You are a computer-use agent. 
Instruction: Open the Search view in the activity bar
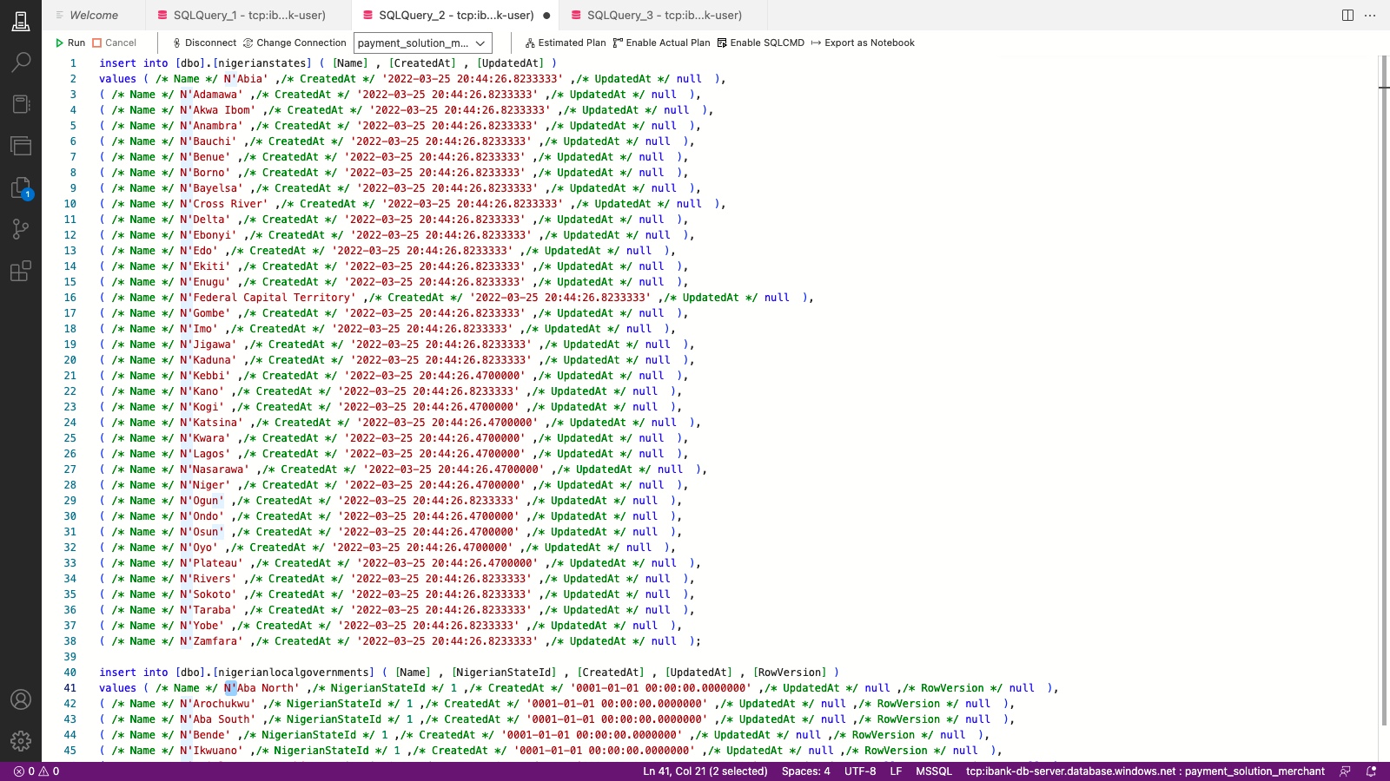(21, 62)
